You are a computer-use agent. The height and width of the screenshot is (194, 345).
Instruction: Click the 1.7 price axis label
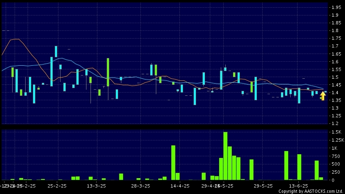pyautogui.click(x=335, y=46)
